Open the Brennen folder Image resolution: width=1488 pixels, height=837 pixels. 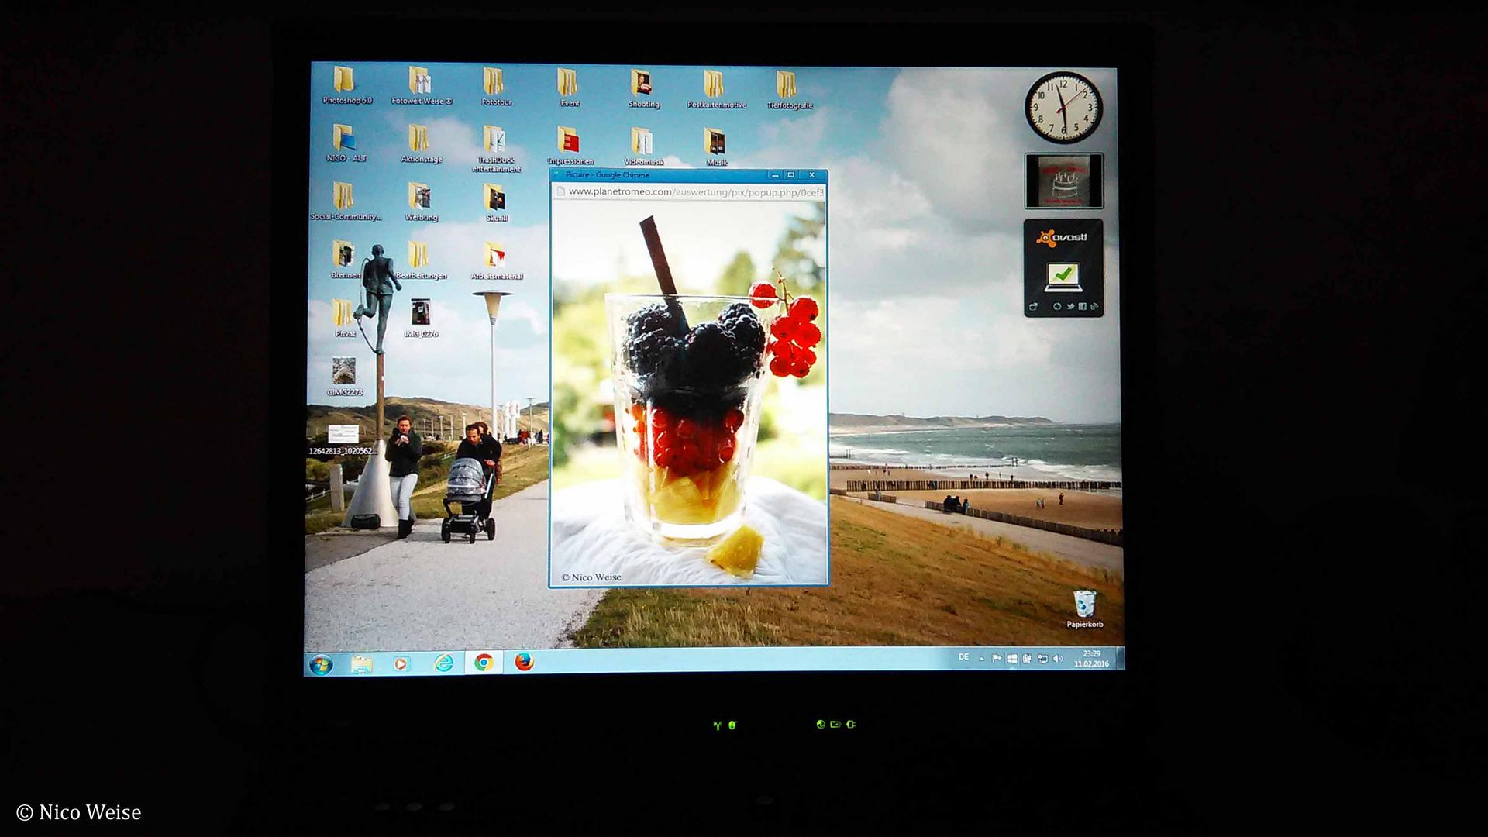(x=344, y=260)
